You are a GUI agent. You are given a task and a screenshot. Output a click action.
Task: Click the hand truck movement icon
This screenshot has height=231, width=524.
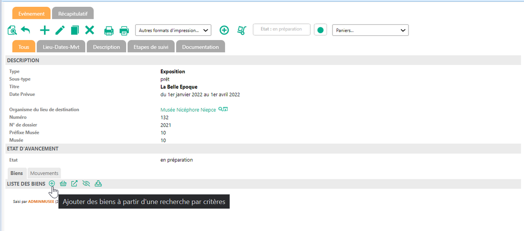pos(242,30)
